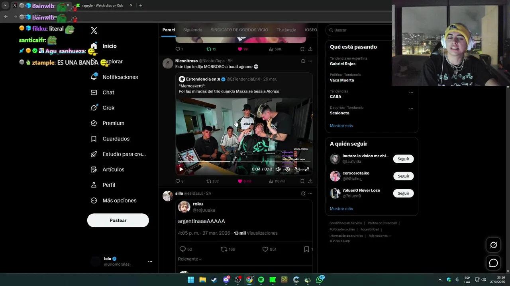Open roku quoted profile picture
The height and width of the screenshot is (286, 510).
click(184, 207)
